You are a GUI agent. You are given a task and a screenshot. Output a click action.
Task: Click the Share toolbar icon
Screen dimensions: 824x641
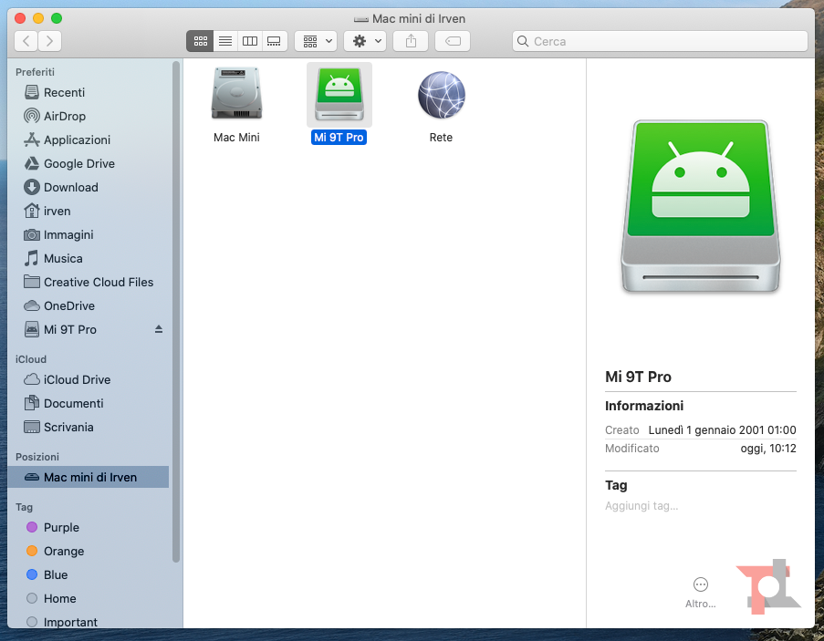411,41
